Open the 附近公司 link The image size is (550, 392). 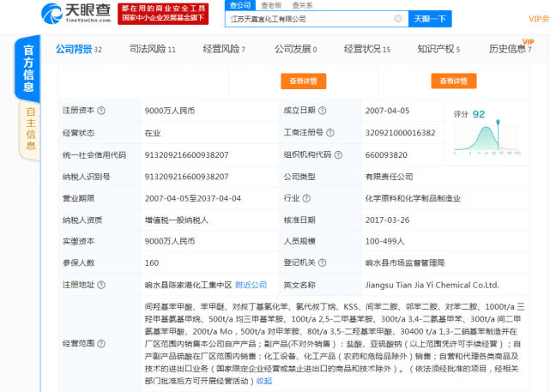pos(251,285)
